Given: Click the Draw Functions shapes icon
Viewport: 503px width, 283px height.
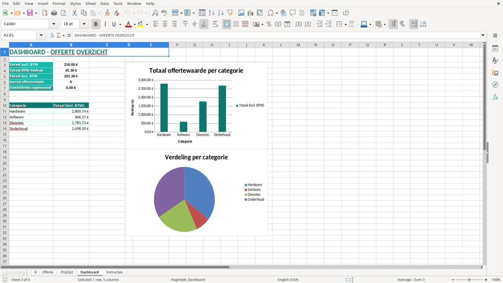Looking at the screenshot, I should [x=346, y=13].
